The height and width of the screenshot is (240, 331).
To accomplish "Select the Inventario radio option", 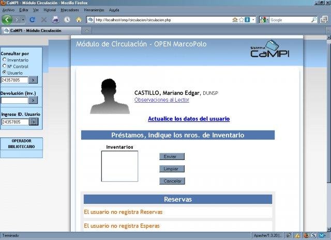I will (4, 60).
